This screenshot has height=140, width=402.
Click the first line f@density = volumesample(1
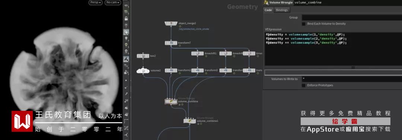[305, 35]
